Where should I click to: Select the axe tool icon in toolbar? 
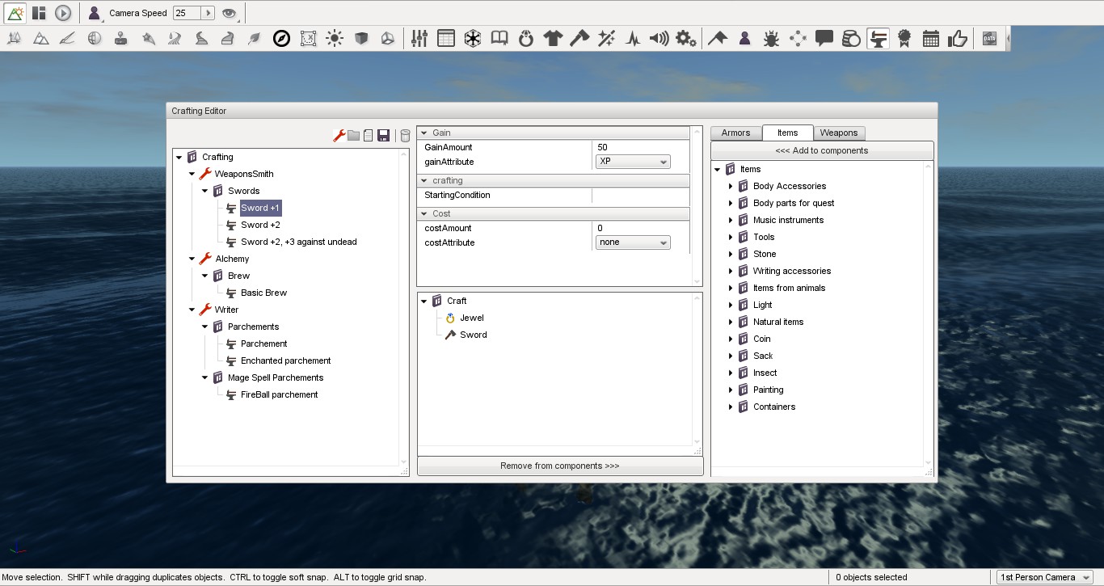click(580, 37)
